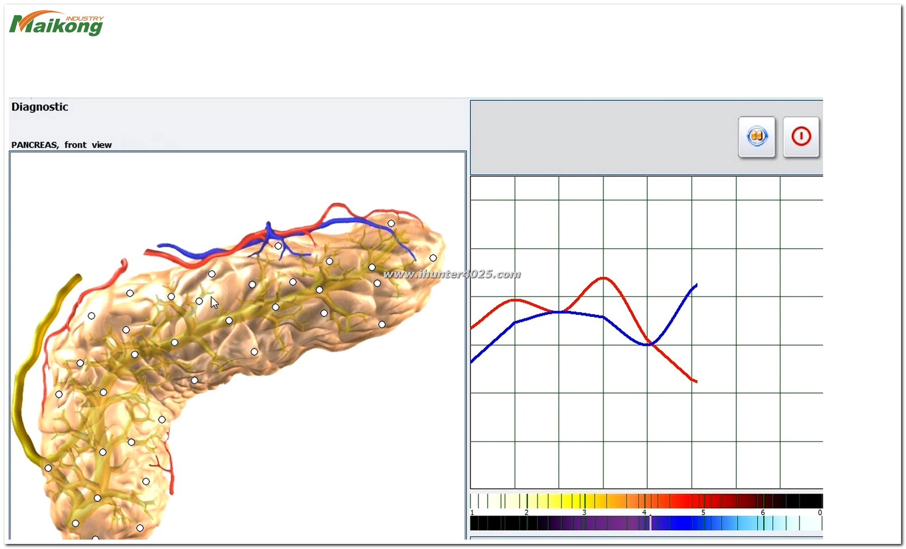Click the red power icon button
Image resolution: width=906 pixels, height=549 pixels.
tap(801, 137)
